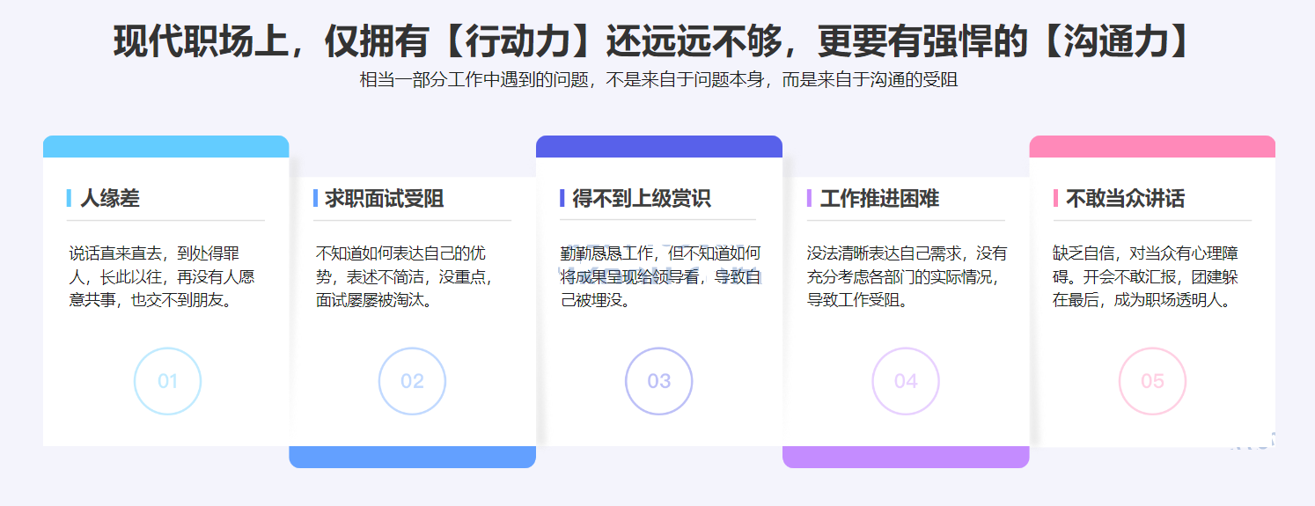Click the purple bottom bar under the 工作推进困难 card
Image resolution: width=1315 pixels, height=506 pixels.
(906, 458)
